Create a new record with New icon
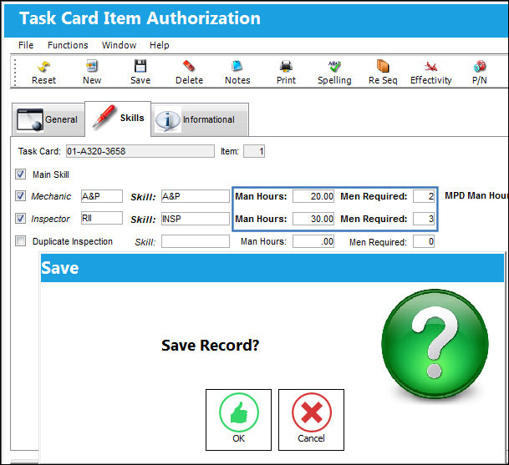The width and height of the screenshot is (509, 465). (x=92, y=66)
